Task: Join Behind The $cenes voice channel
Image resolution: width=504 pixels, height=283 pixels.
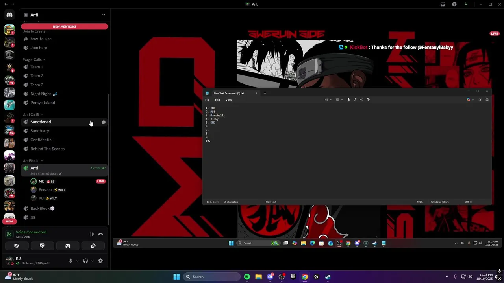Action: pos(65,149)
